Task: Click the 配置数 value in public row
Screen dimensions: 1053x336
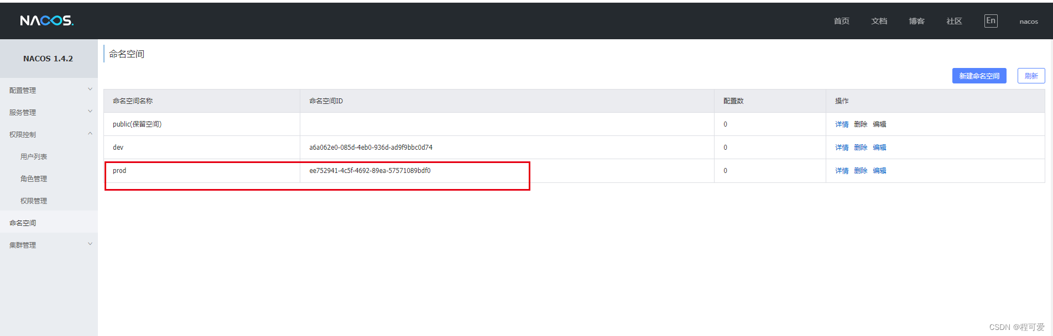Action: (725, 124)
